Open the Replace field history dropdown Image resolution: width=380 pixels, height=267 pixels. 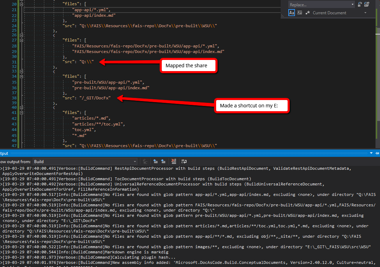point(352,5)
